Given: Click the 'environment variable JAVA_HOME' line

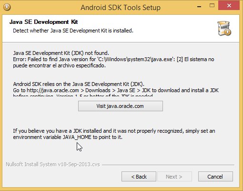Looking at the screenshot, I should [68, 137].
